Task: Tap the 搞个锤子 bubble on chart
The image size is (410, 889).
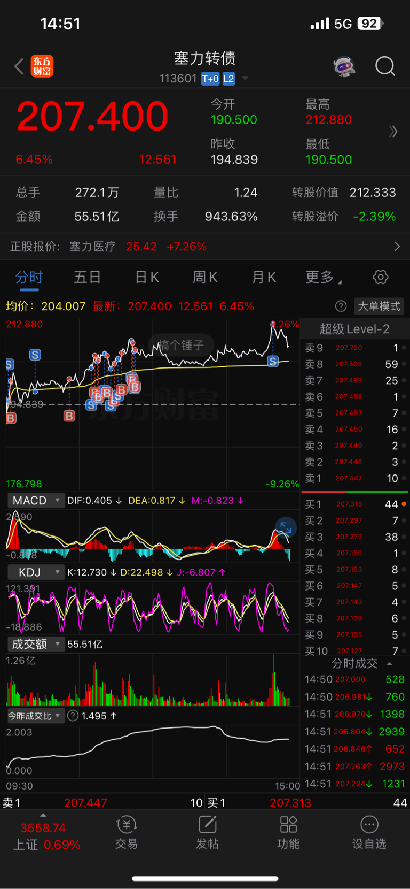Action: pyautogui.click(x=181, y=345)
